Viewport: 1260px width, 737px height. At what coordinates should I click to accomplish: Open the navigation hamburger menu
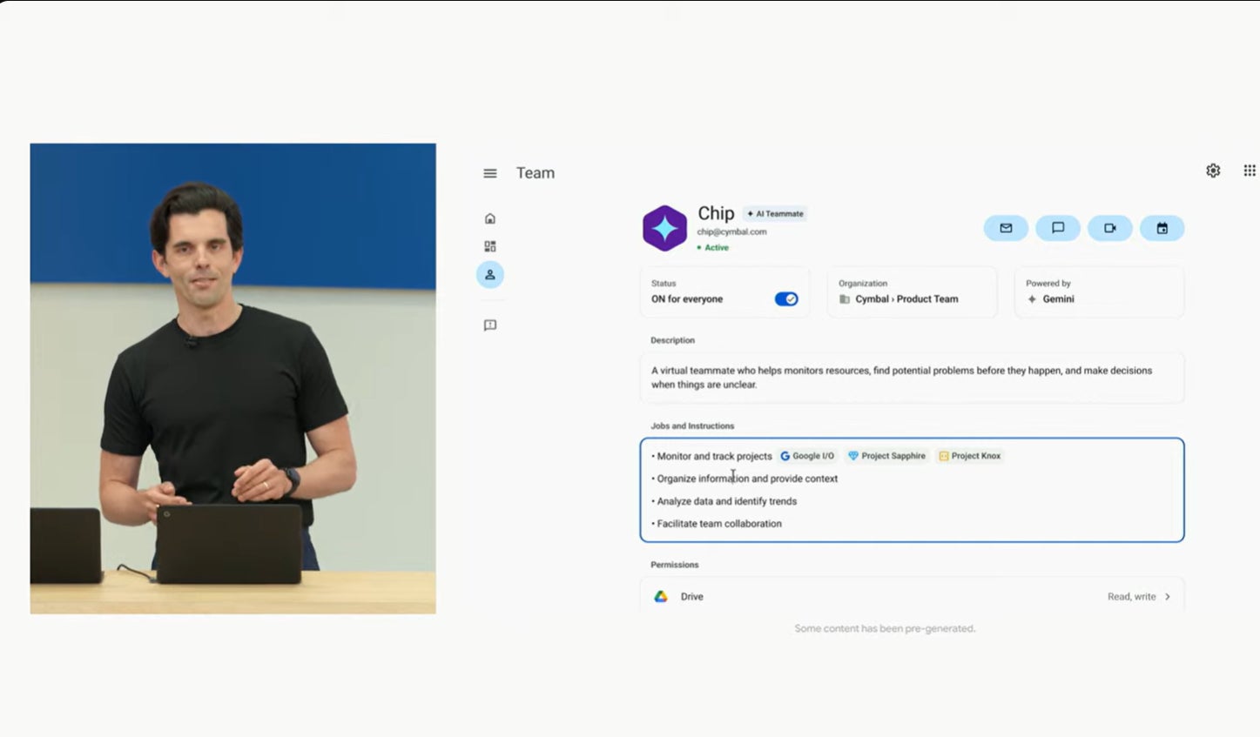pyautogui.click(x=489, y=173)
